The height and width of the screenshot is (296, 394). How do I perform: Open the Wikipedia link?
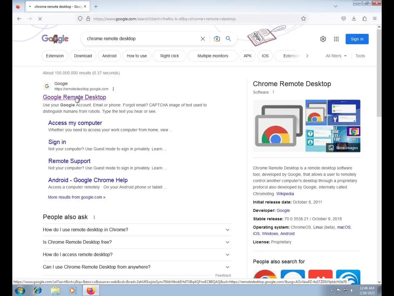(285, 194)
